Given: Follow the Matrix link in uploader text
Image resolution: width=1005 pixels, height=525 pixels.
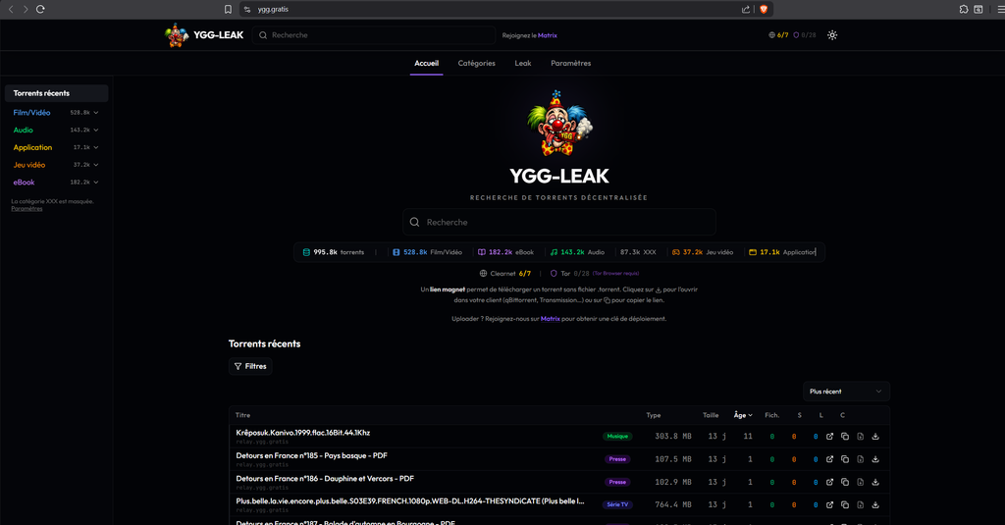Looking at the screenshot, I should point(550,319).
